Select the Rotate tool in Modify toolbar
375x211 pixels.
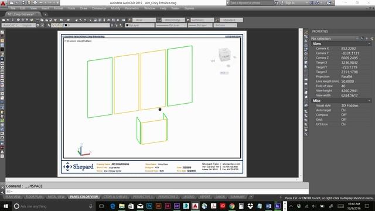pyautogui.click(x=306, y=58)
